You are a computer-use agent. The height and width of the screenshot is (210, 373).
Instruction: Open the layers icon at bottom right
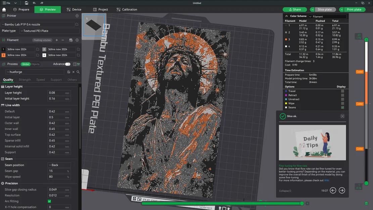[x=366, y=203]
